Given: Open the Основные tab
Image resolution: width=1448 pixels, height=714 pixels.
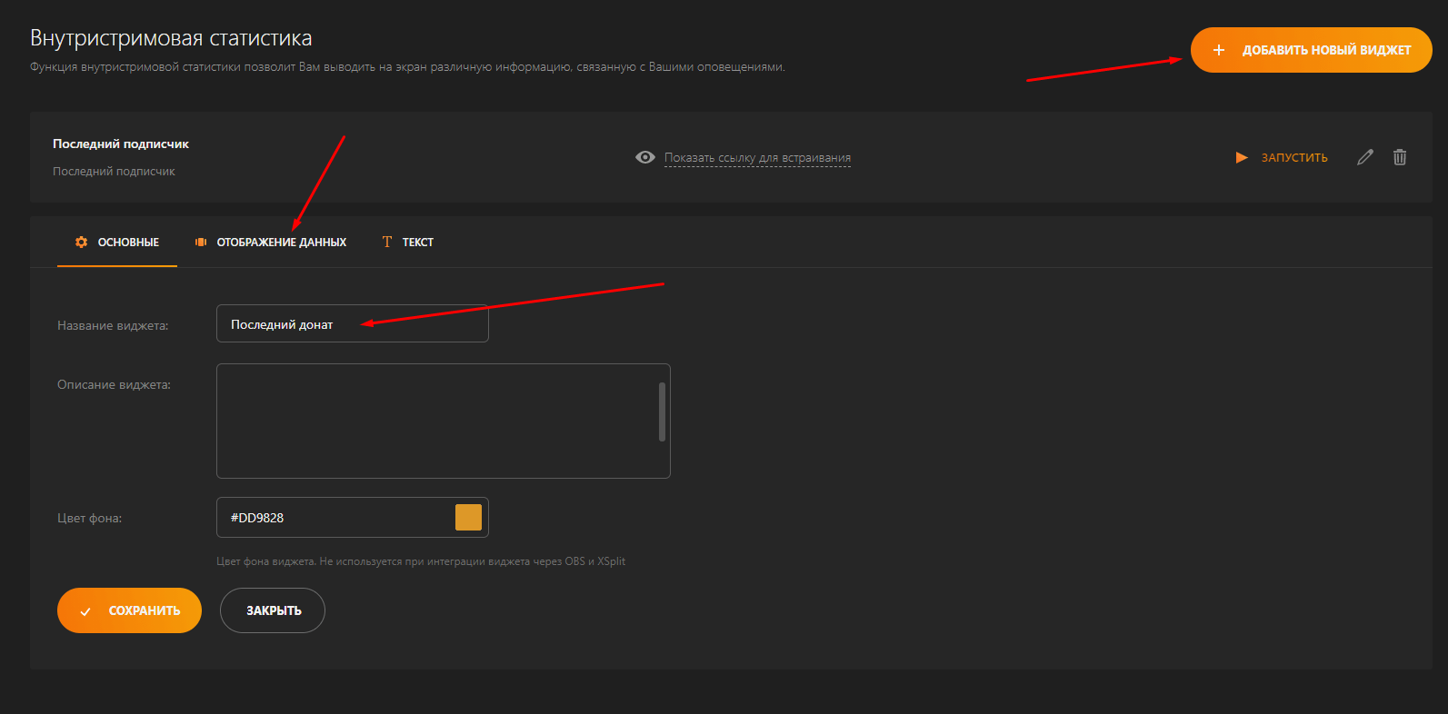Looking at the screenshot, I should click(117, 243).
